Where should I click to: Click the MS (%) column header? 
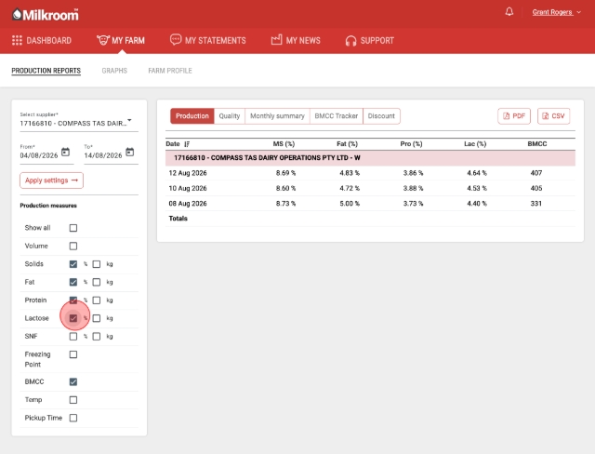tap(284, 144)
